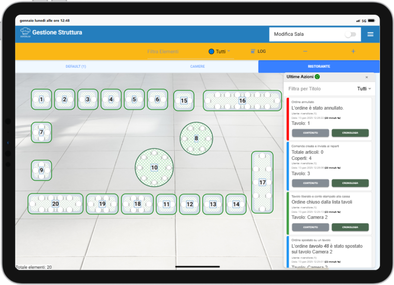
Task: Click LOG button in toolbar
Action: tap(258, 52)
